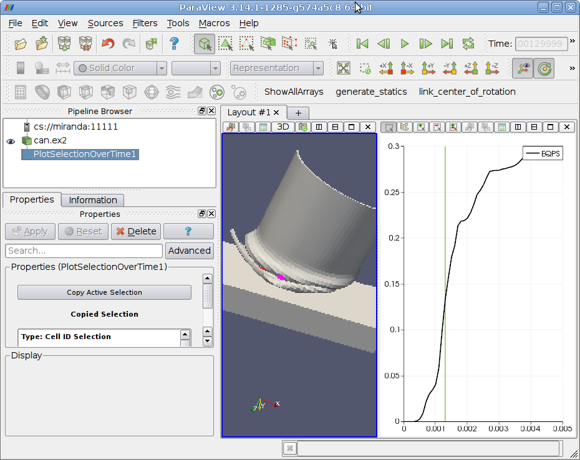The height and width of the screenshot is (460, 580).
Task: Switch to the Information tab
Action: [x=93, y=200]
